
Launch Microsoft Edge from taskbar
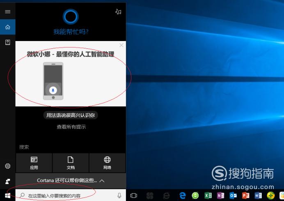pos(183,196)
